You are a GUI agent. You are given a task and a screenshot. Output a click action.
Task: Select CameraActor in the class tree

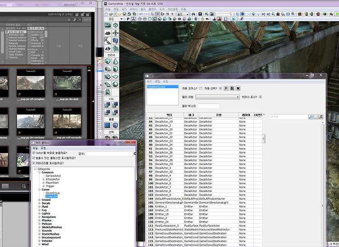click(x=53, y=176)
